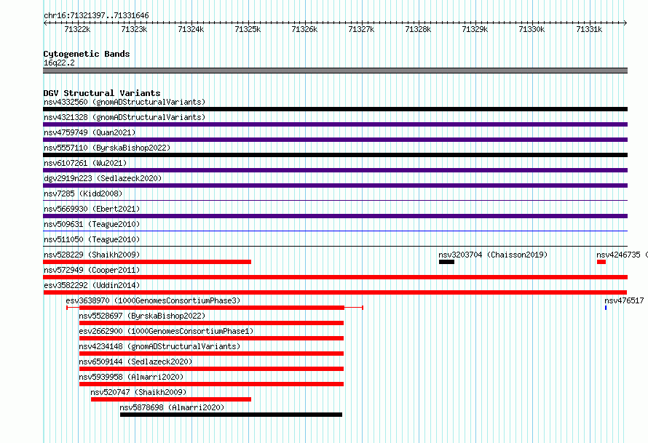Screen dimensions: 648x443
Task: Click the small red bar under nsv4246735
Action: 601,262
